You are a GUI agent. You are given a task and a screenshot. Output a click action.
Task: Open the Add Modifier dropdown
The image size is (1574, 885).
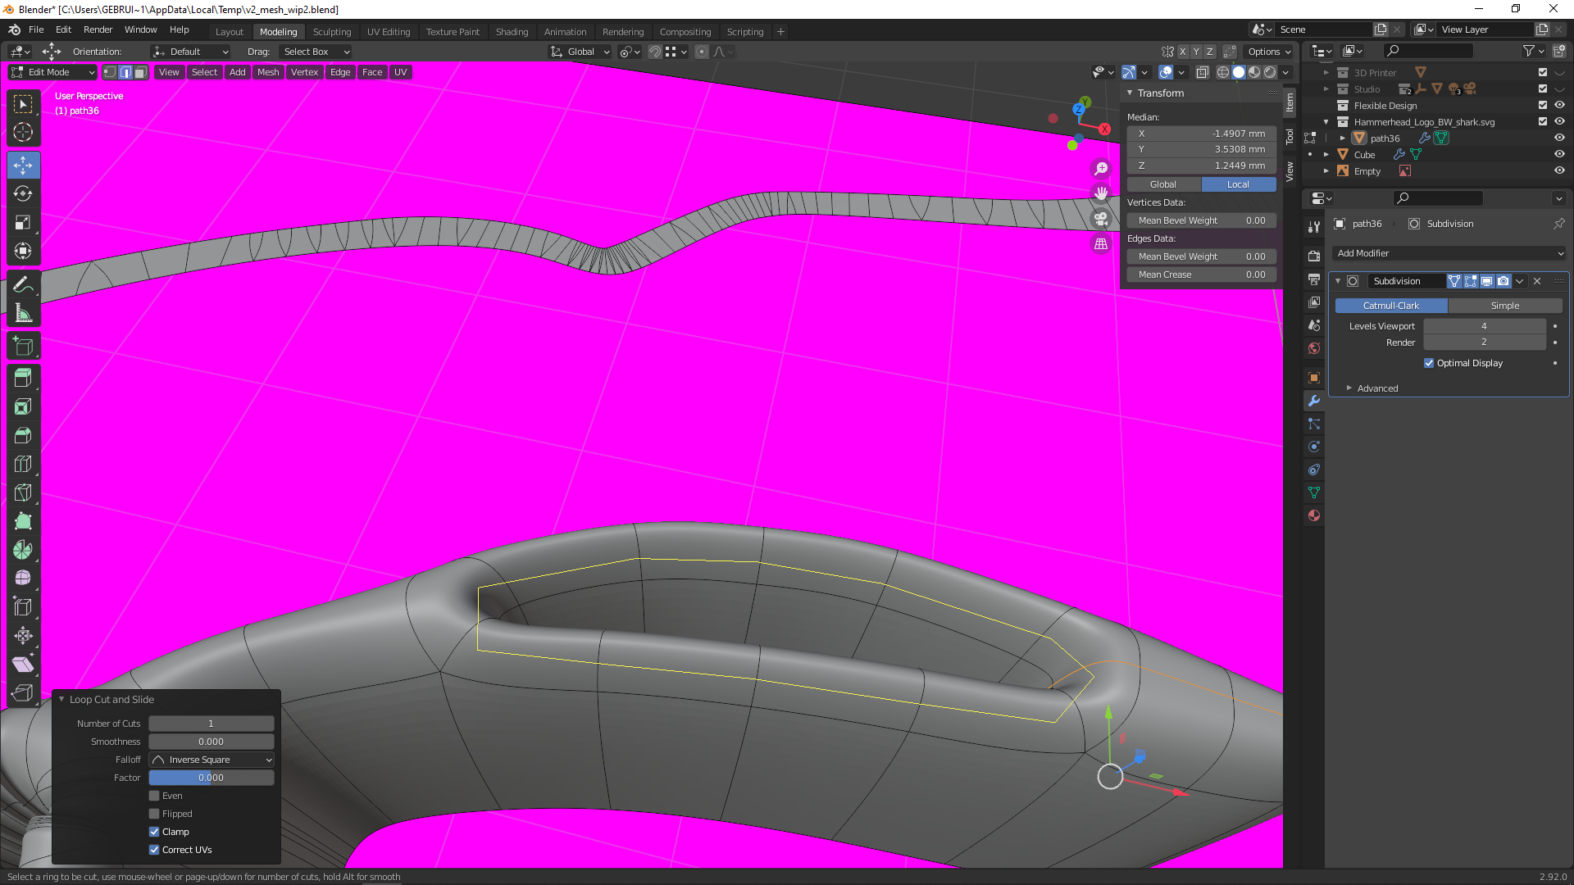(1449, 253)
